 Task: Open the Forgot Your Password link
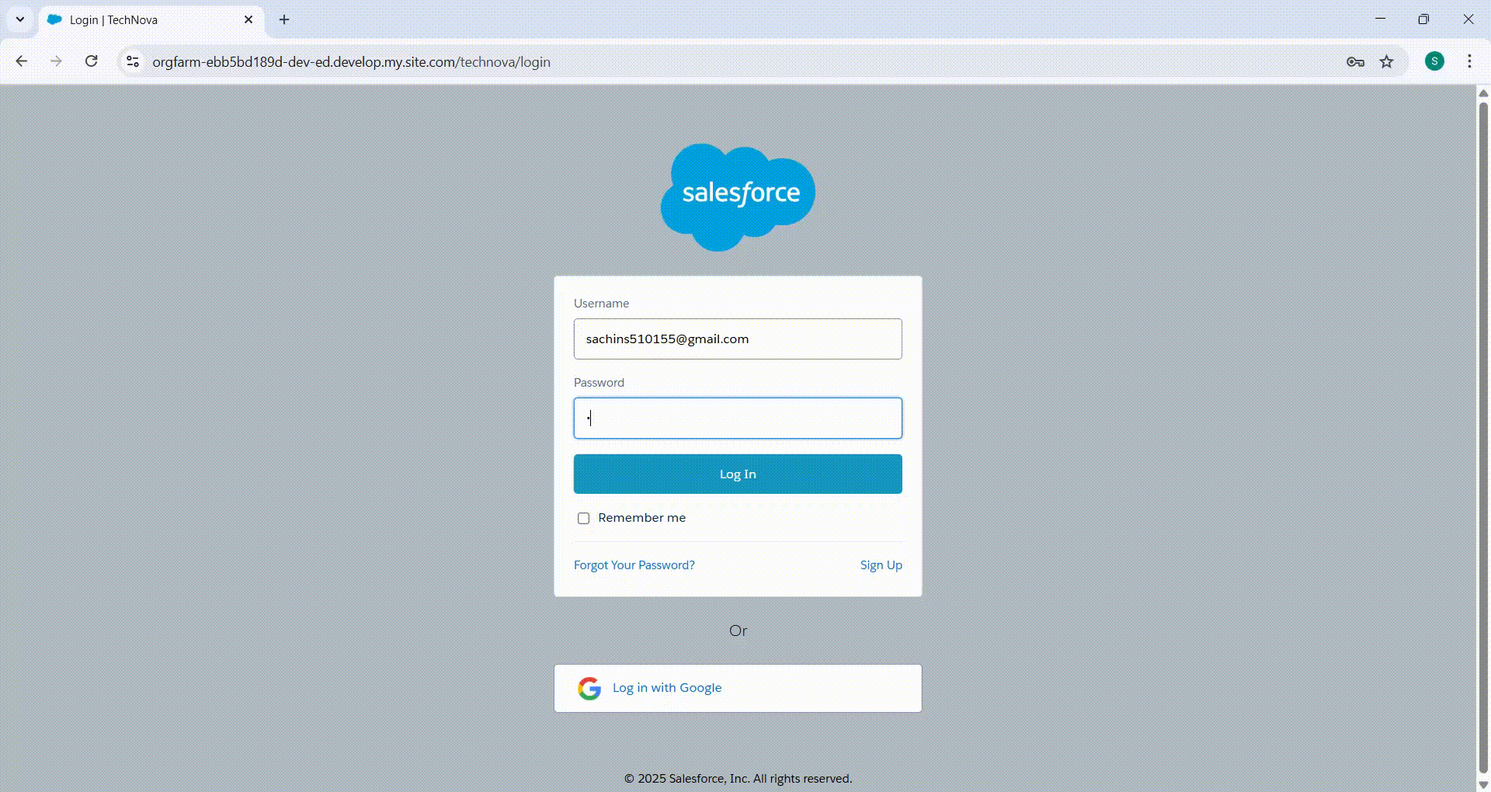click(x=634, y=565)
